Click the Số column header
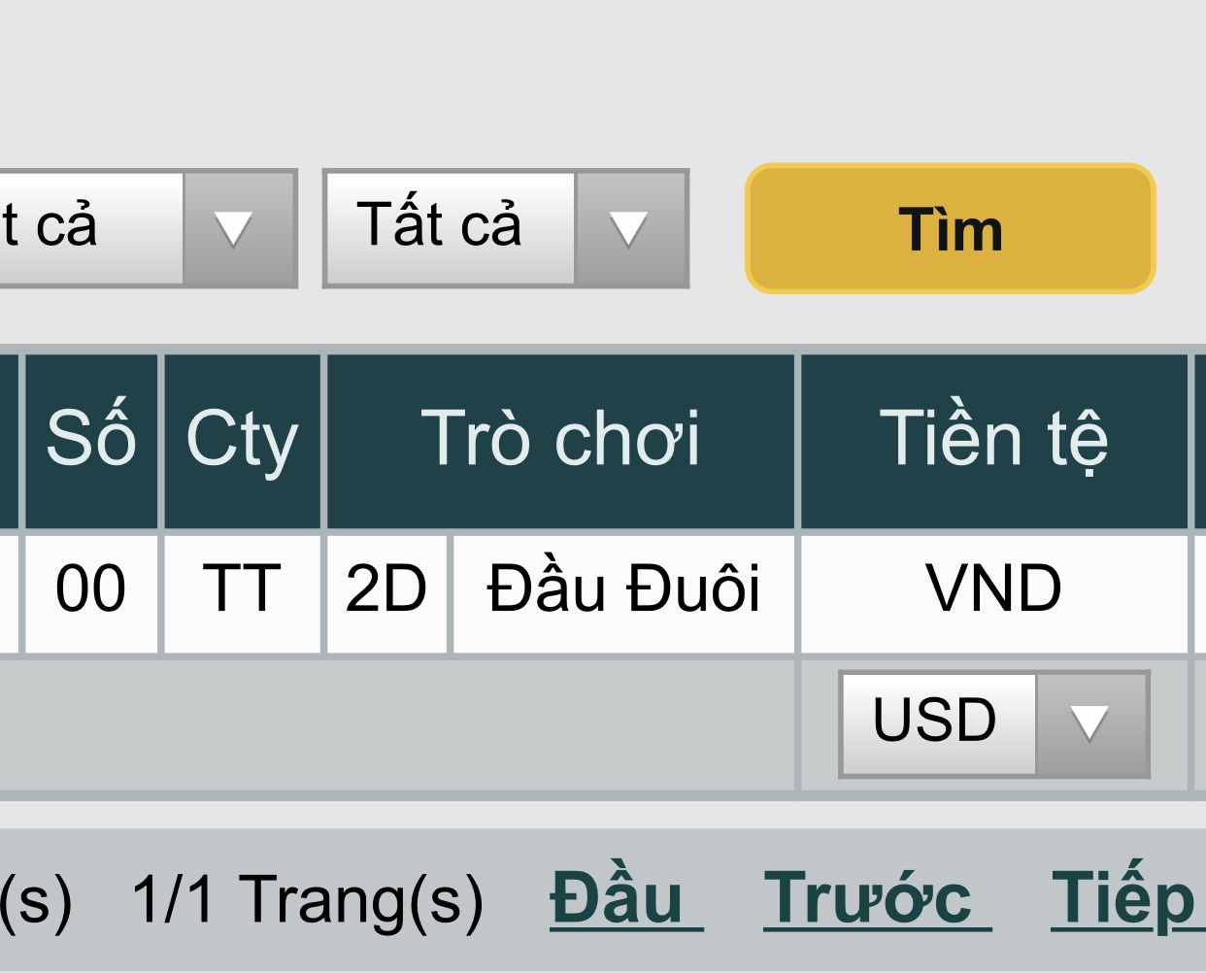 91,440
